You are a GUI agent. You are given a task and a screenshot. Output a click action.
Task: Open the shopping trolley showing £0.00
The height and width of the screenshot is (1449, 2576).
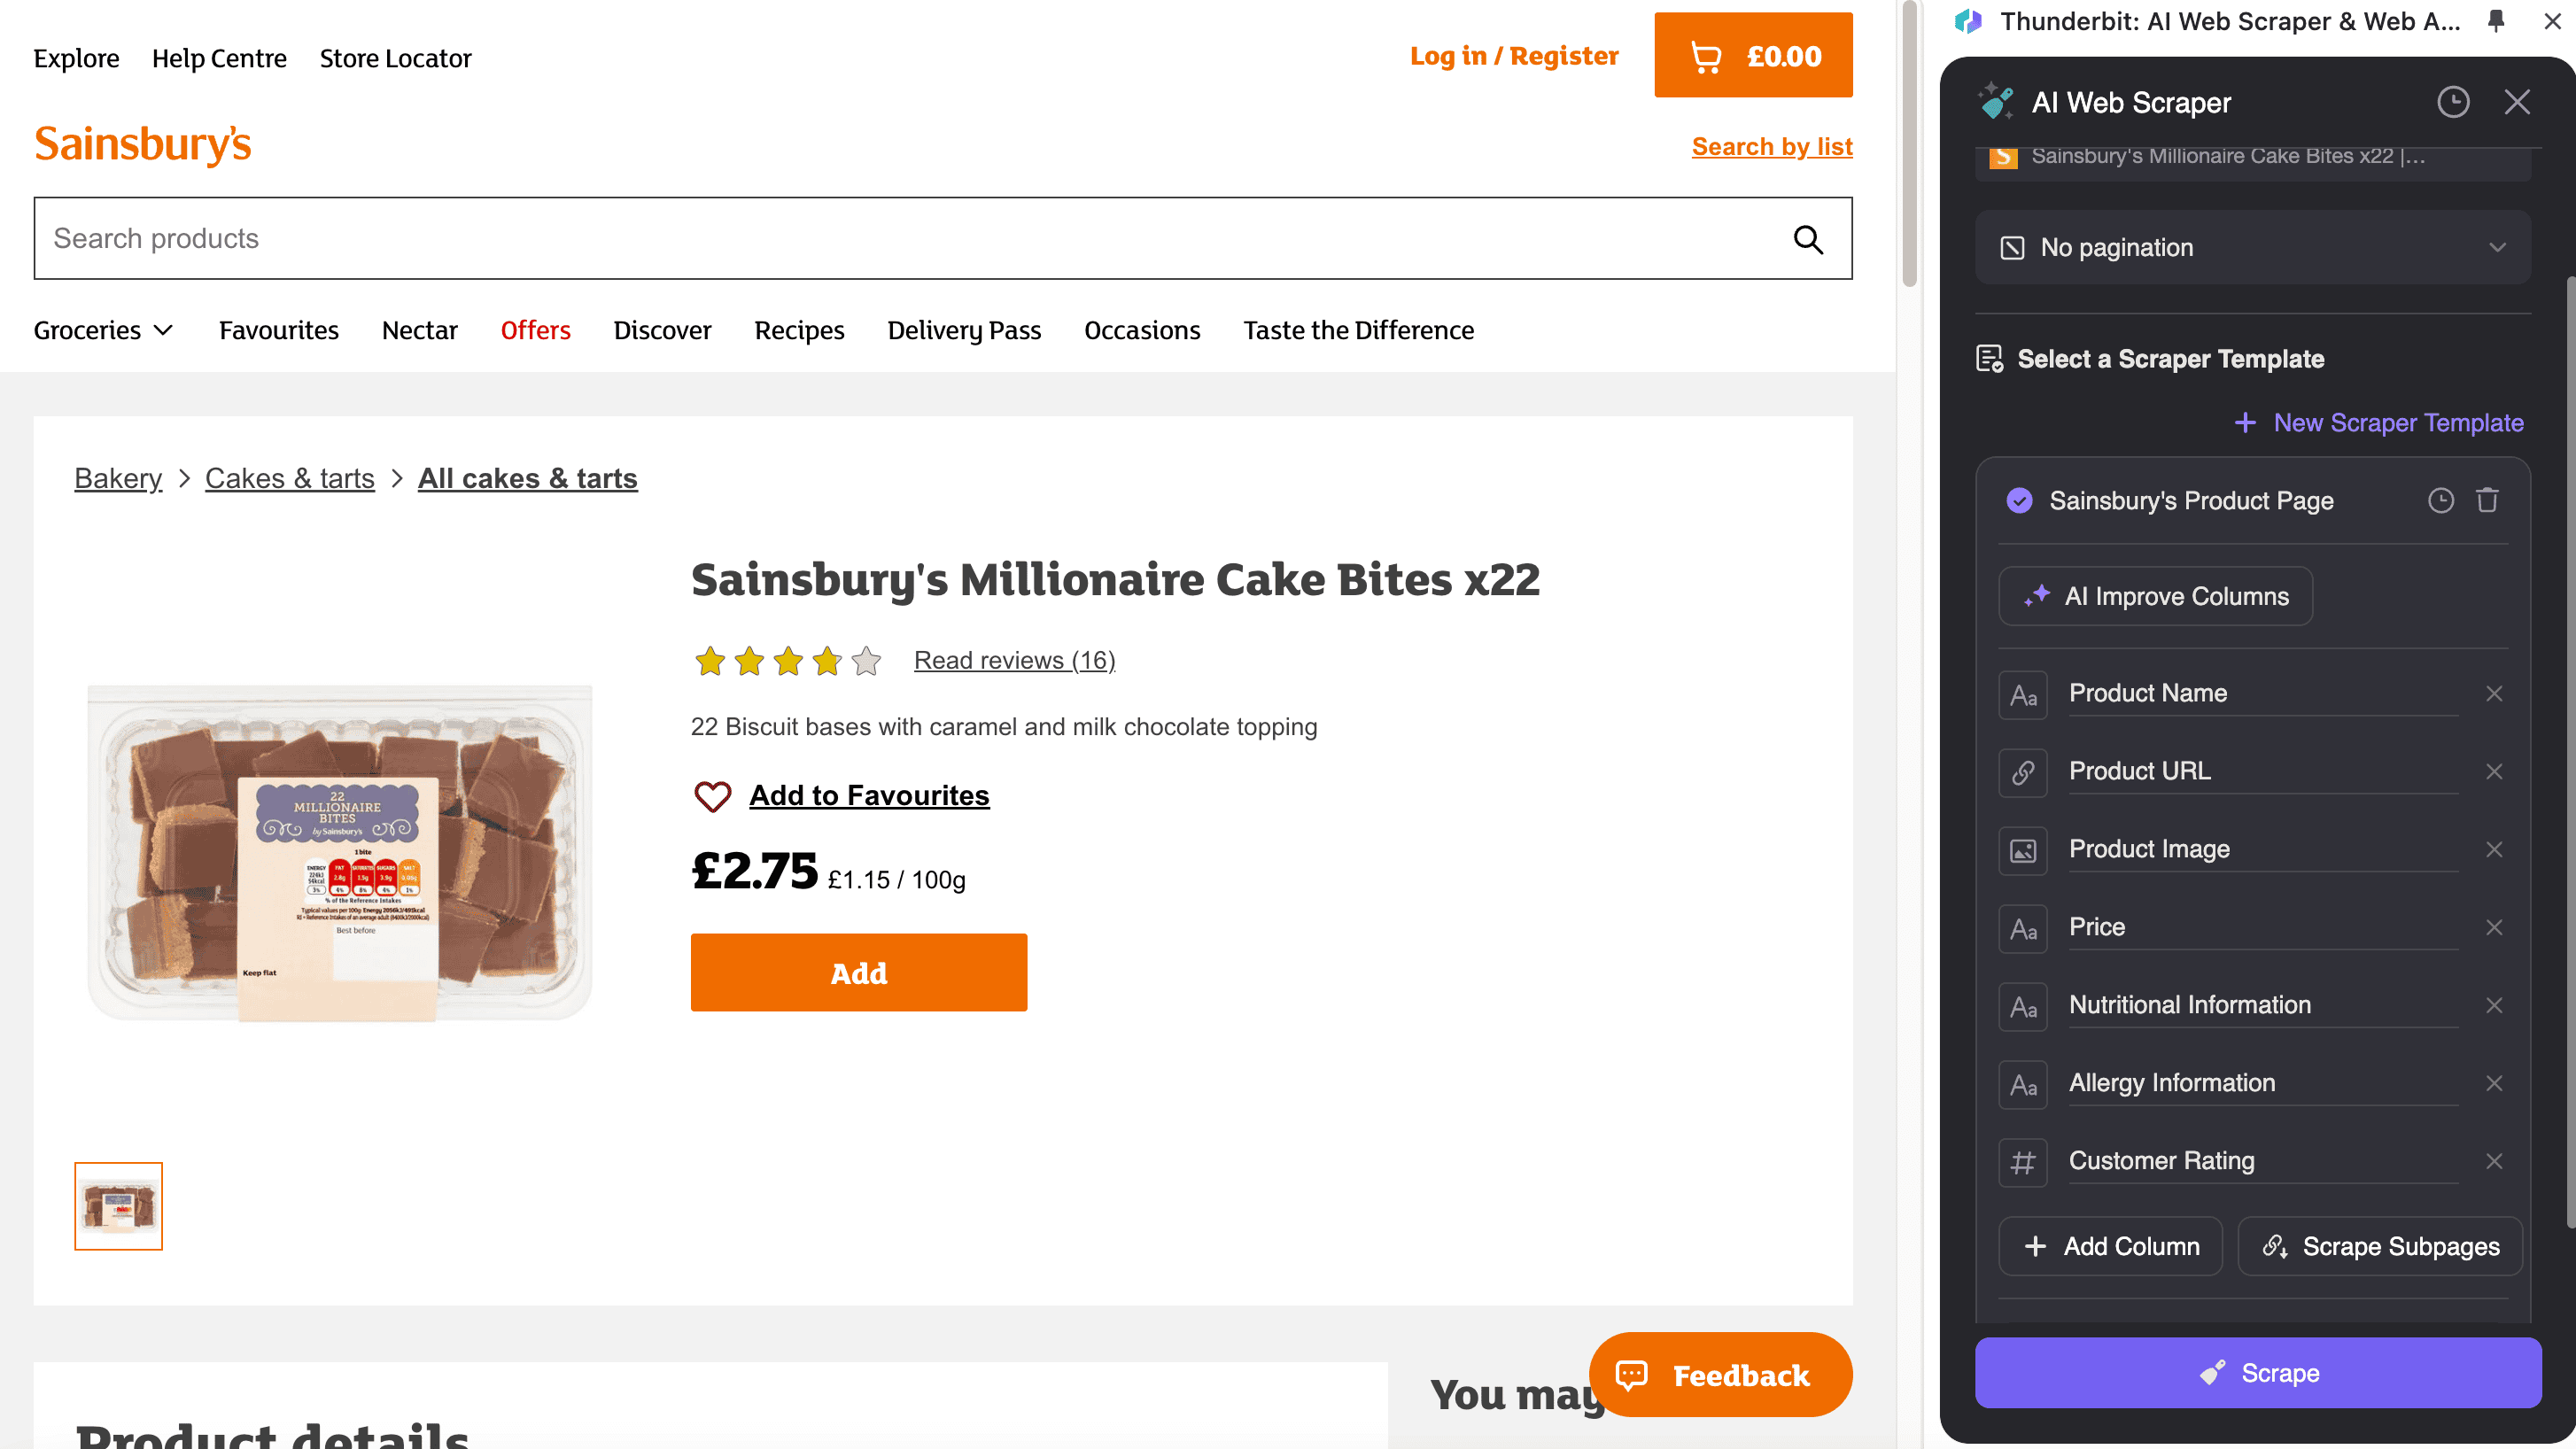click(x=1753, y=56)
